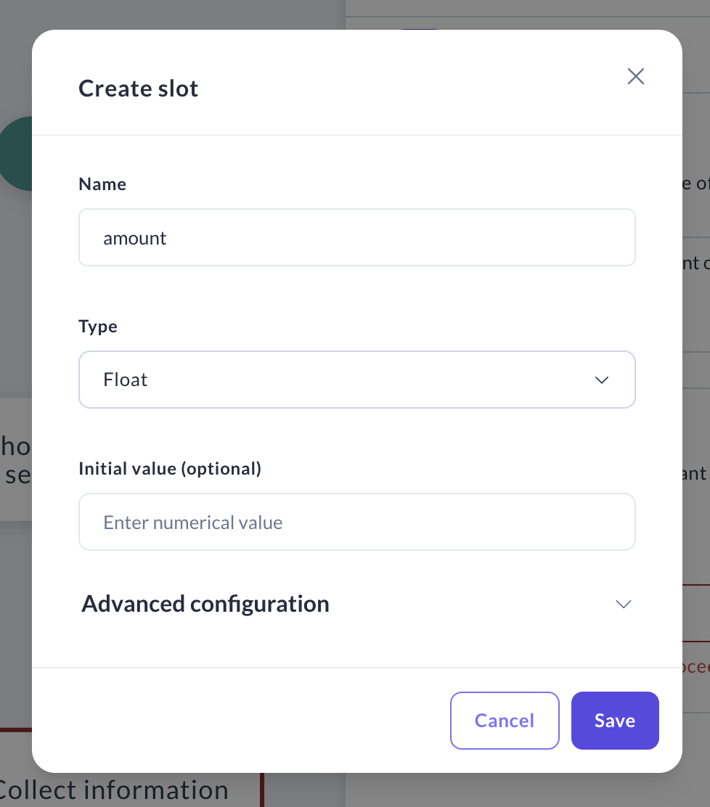
Task: Toggle the "Advanced configuration" heading
Action: pyautogui.click(x=205, y=604)
